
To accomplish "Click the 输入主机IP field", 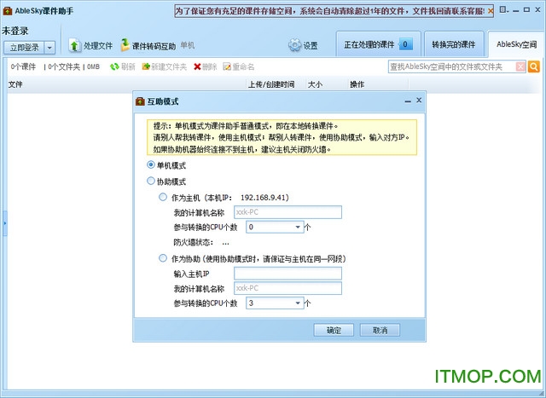I will pyautogui.click(x=288, y=274).
